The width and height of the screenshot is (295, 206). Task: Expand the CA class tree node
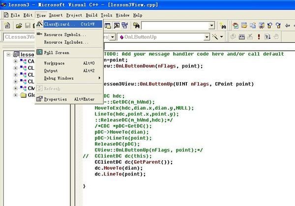15,61
